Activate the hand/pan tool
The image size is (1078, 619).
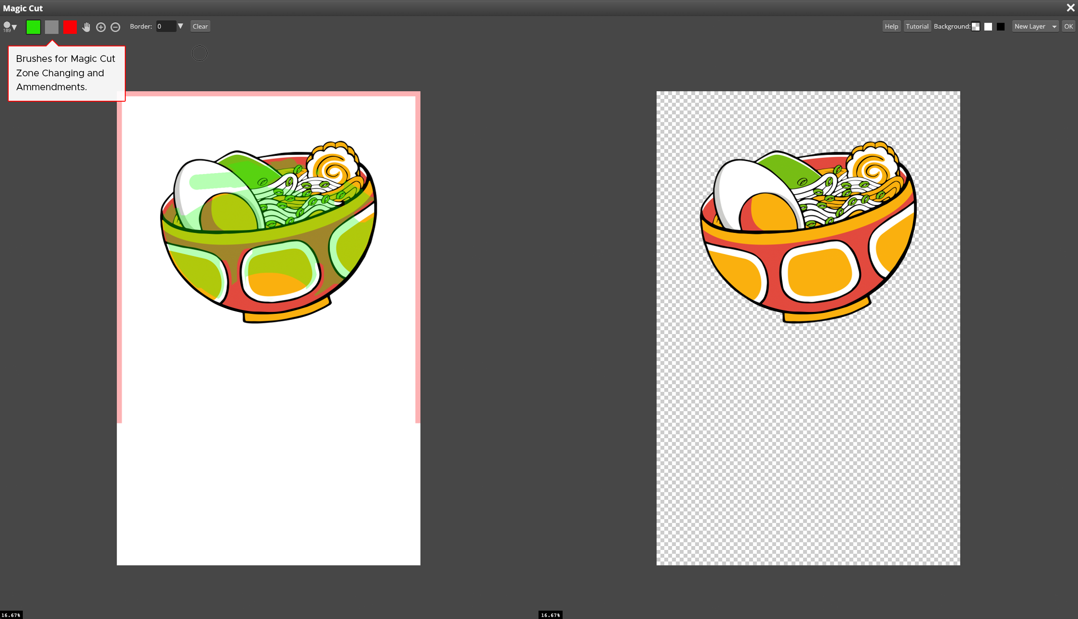(x=86, y=27)
